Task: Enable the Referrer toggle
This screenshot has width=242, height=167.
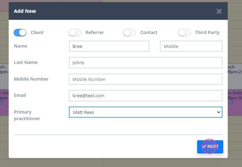Action: click(75, 32)
